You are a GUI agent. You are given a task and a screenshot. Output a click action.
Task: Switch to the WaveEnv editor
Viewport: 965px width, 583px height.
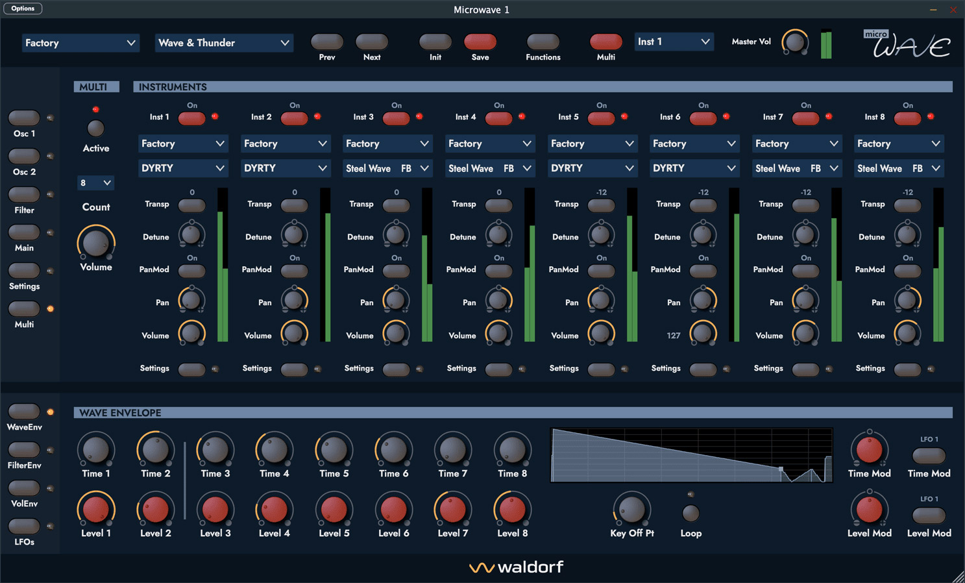coord(24,411)
